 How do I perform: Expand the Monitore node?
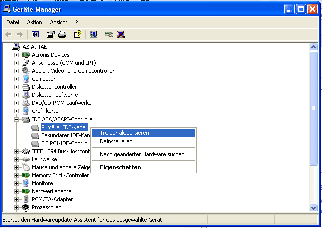pyautogui.click(x=16, y=183)
